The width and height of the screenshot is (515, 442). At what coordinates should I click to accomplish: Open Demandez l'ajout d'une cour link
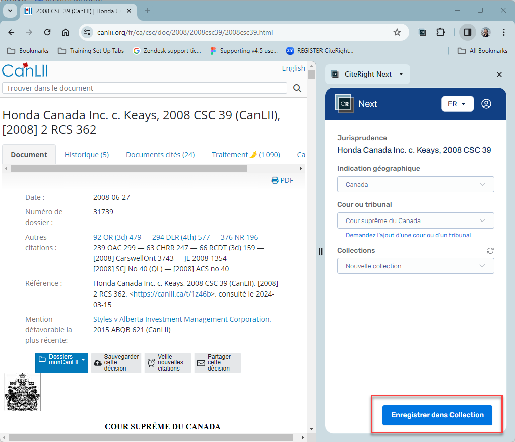(408, 235)
